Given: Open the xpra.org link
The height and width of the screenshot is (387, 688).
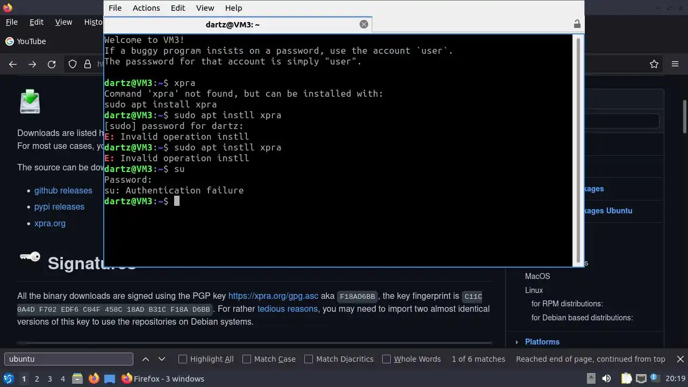Looking at the screenshot, I should point(50,223).
